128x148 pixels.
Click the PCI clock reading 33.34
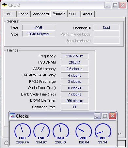pos(103,142)
